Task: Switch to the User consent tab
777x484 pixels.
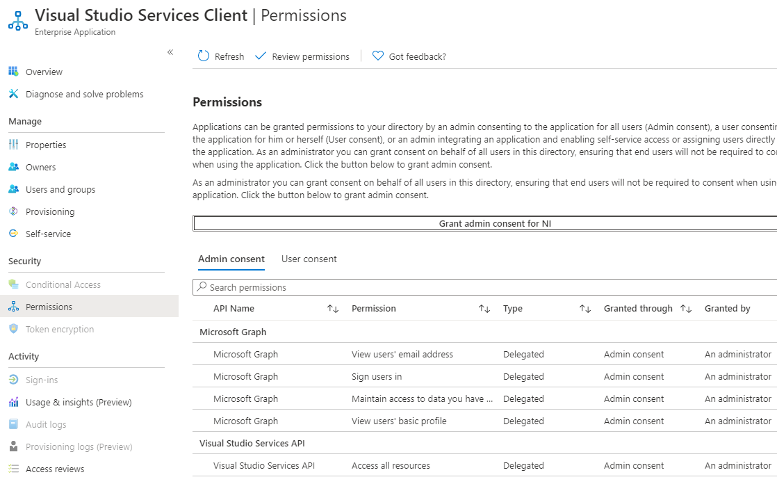Action: coord(309,259)
